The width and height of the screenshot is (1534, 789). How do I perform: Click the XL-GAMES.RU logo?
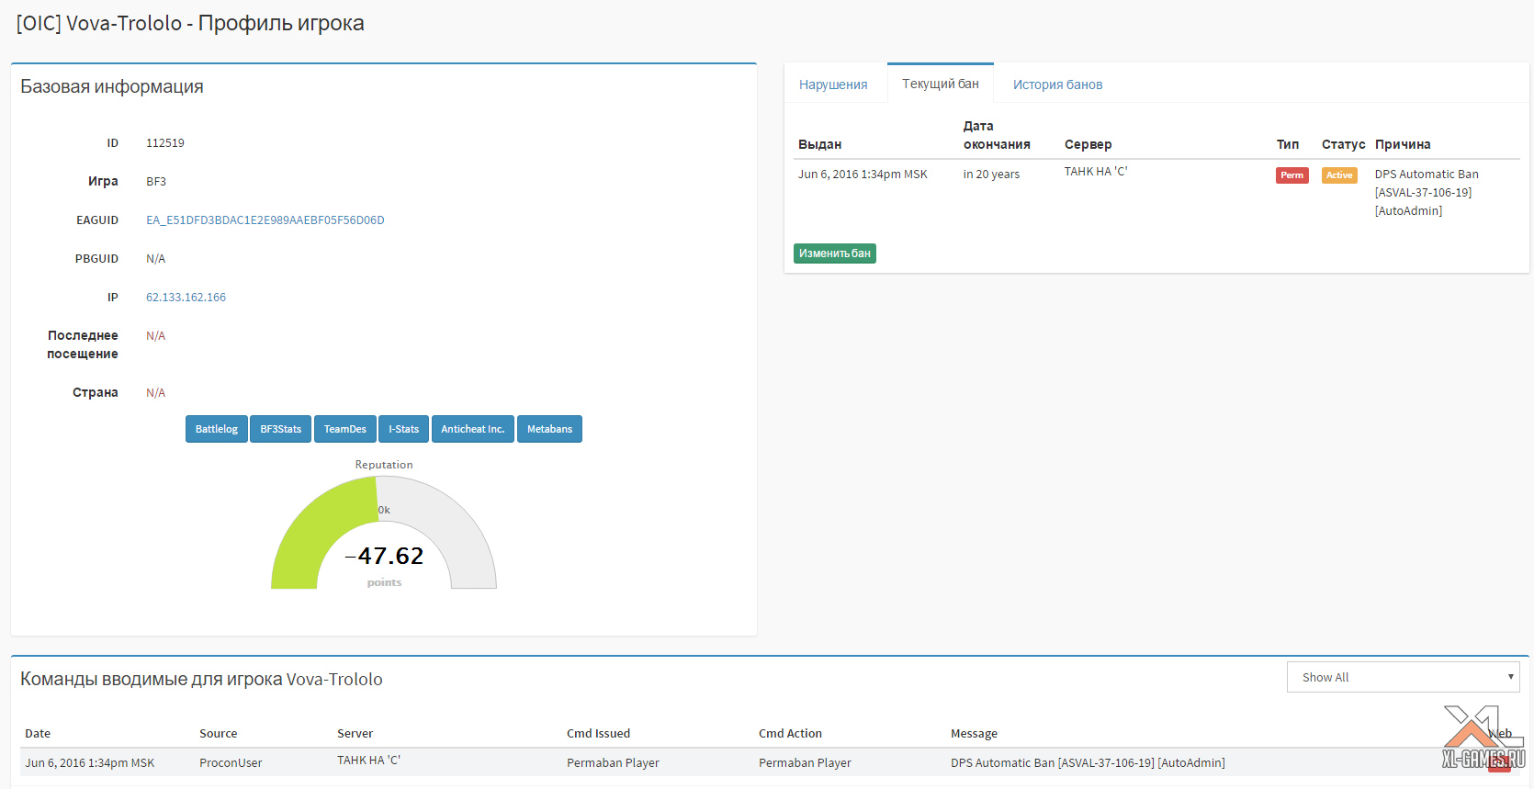[x=1483, y=739]
